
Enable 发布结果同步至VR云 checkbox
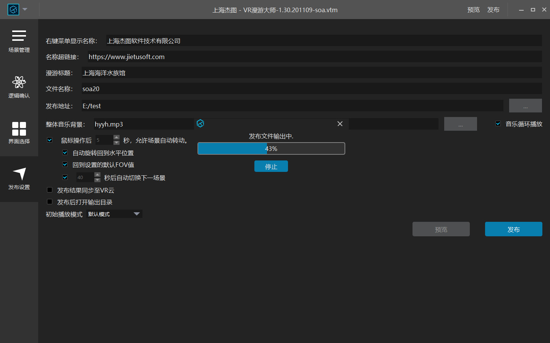point(50,190)
